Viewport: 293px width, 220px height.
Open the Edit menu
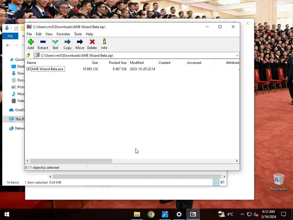[39, 34]
